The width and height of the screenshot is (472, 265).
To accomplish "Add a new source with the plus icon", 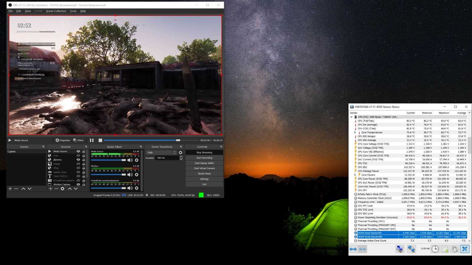I will tap(50, 189).
